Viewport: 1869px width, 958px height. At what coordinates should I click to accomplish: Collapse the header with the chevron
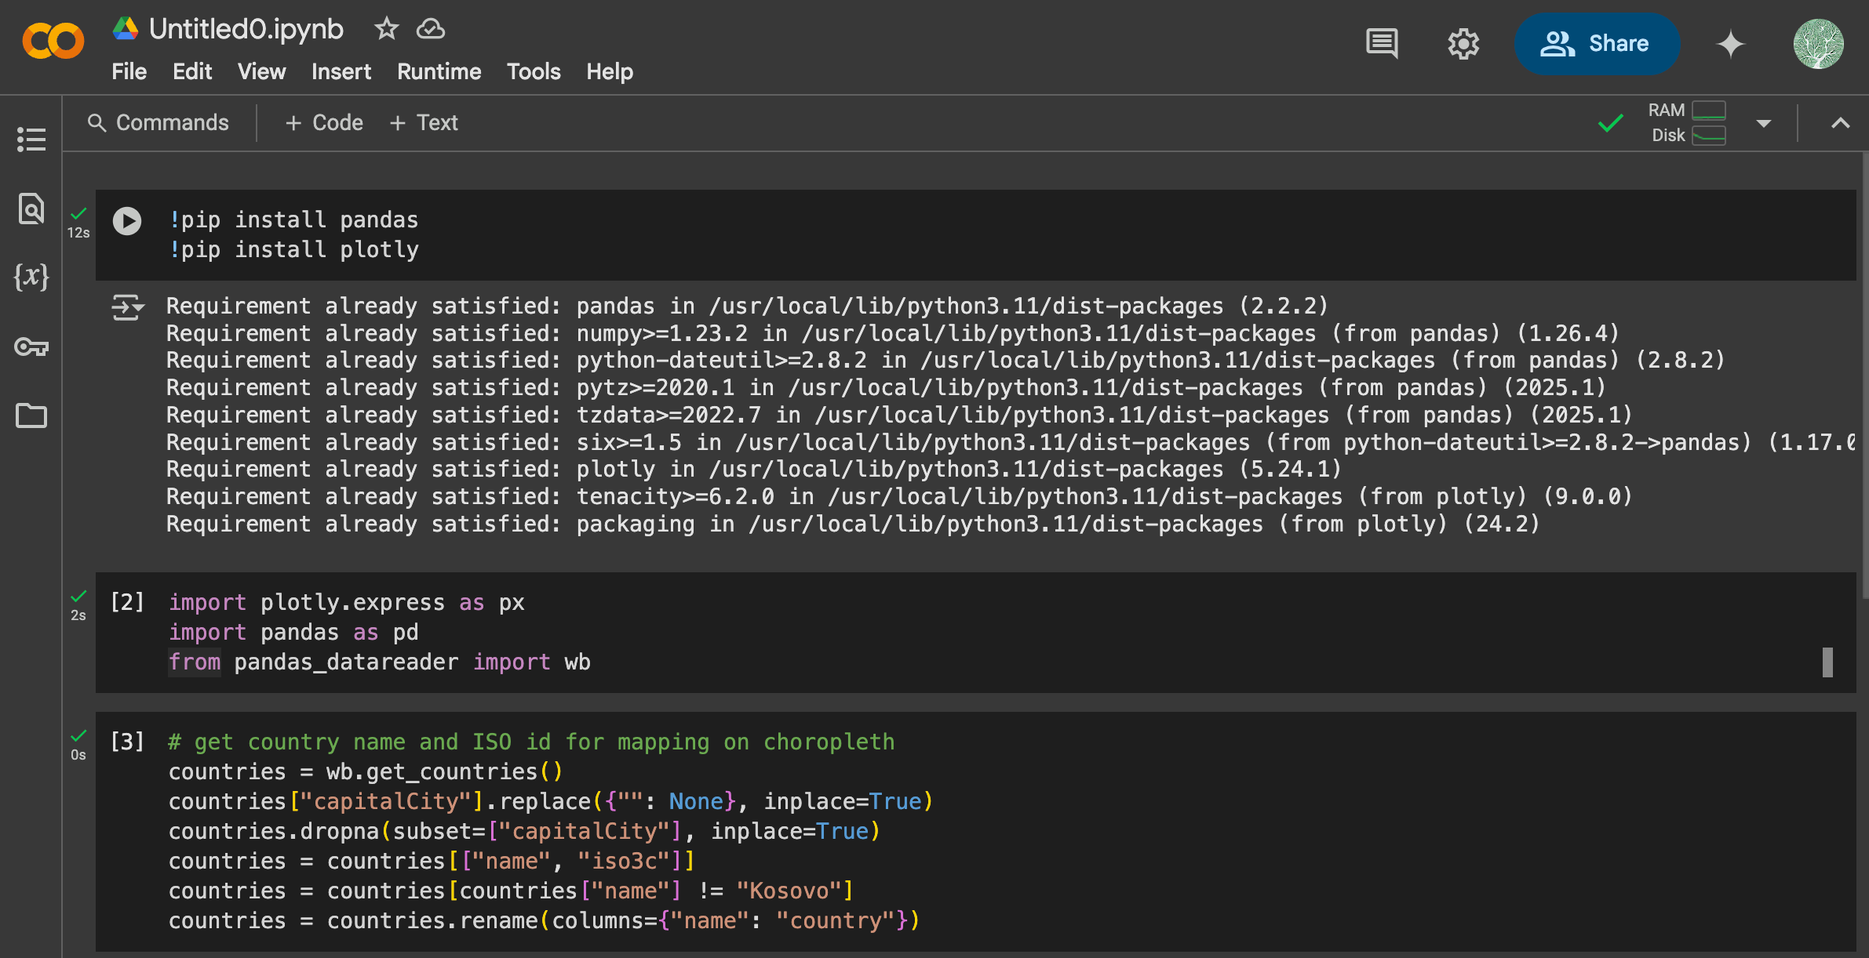(x=1840, y=123)
